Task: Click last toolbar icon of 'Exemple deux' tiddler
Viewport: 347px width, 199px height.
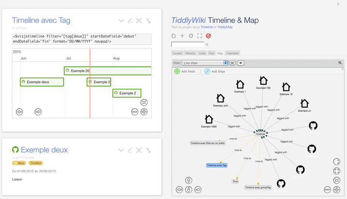Action: tap(148, 150)
